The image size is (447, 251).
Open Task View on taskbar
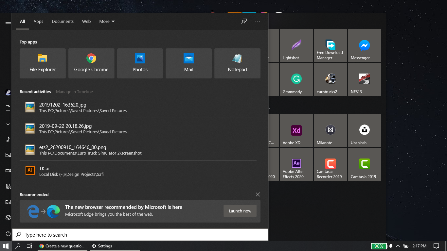point(29,246)
